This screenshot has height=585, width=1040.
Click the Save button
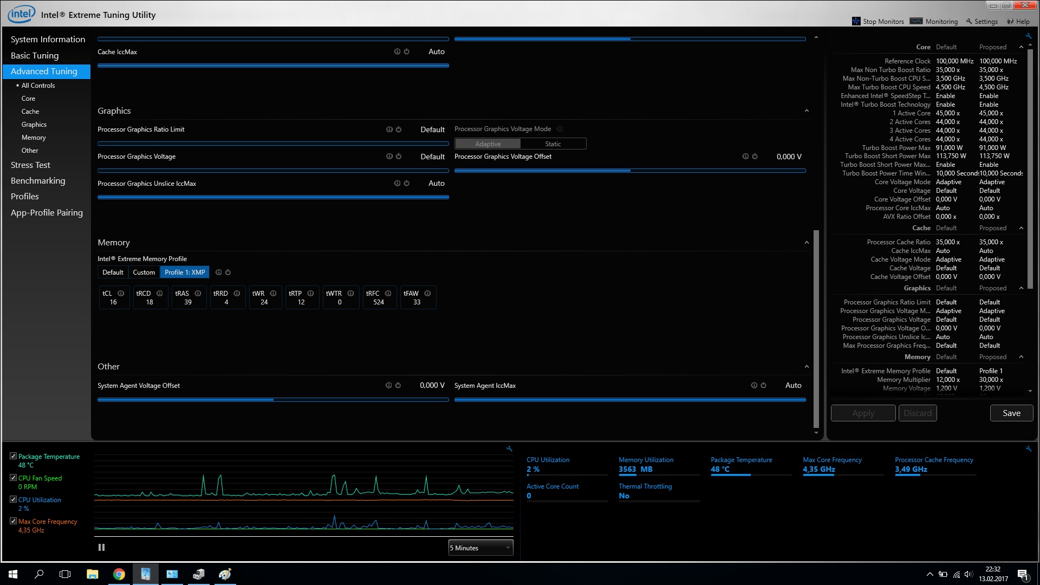1011,413
